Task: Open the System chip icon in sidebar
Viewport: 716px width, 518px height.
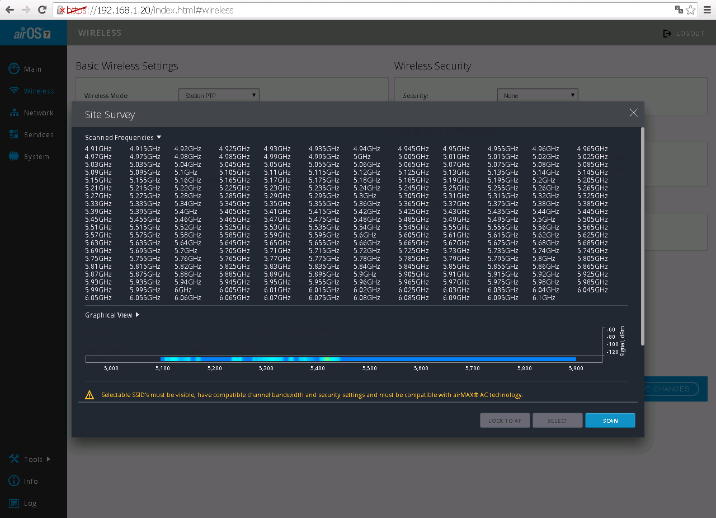Action: 14,156
